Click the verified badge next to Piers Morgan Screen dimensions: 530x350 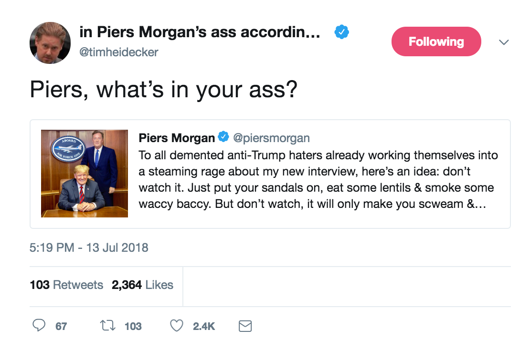(223, 138)
